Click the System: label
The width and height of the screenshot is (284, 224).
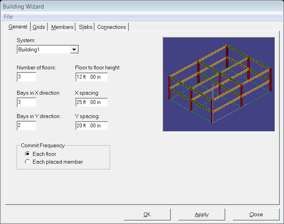(x=26, y=40)
